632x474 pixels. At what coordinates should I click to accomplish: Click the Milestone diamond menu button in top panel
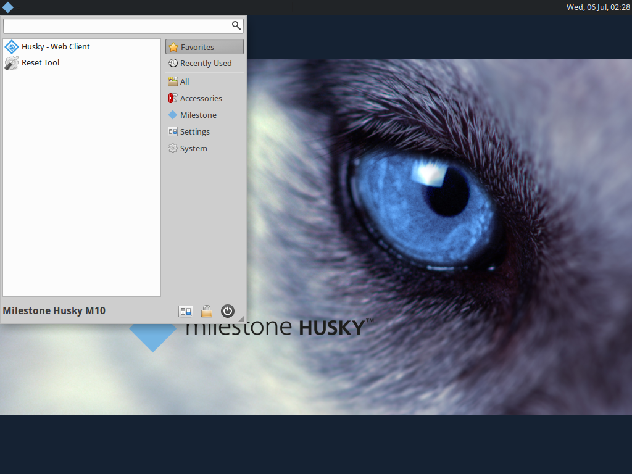7,7
